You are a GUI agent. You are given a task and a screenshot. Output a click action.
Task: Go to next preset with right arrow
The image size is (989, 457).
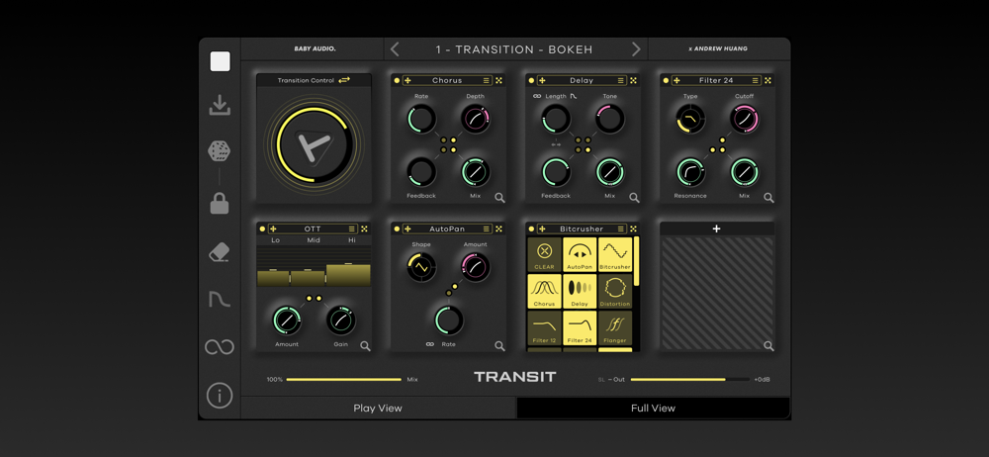636,49
